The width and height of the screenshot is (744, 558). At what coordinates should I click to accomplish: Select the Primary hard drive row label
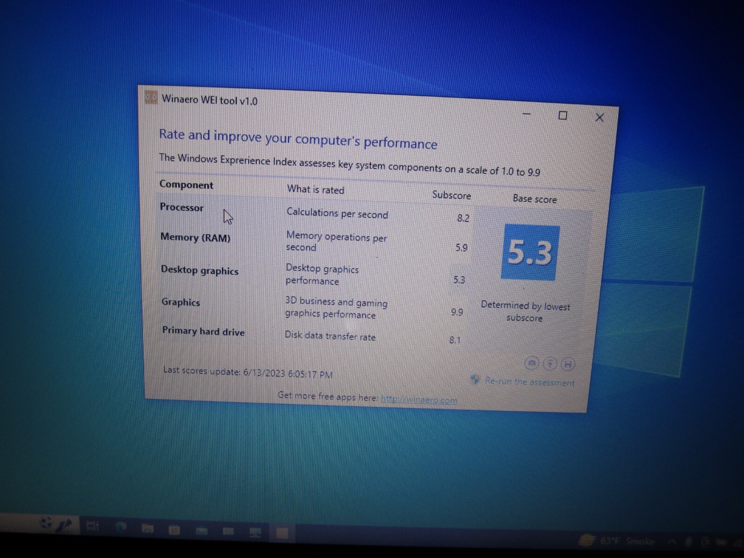[203, 331]
